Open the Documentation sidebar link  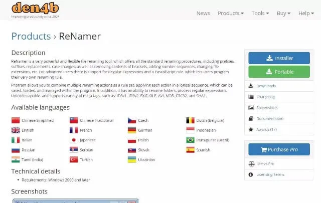(270, 118)
